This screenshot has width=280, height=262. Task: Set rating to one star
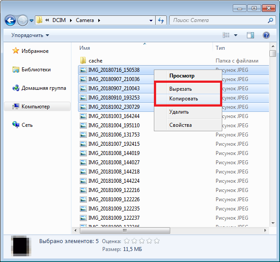[x=127, y=241]
